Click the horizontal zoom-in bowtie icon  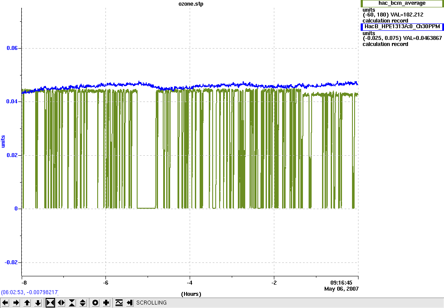click(x=50, y=303)
